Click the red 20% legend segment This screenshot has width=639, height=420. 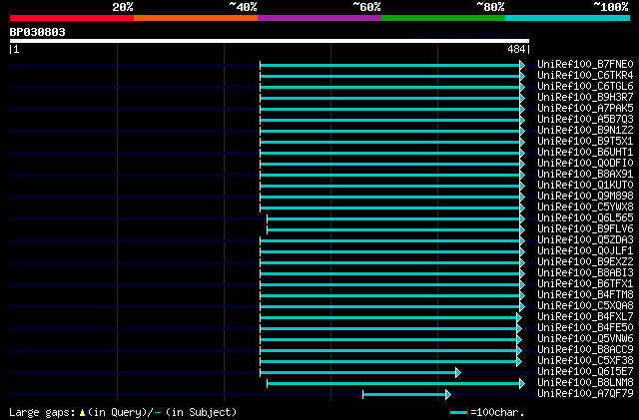(72, 18)
